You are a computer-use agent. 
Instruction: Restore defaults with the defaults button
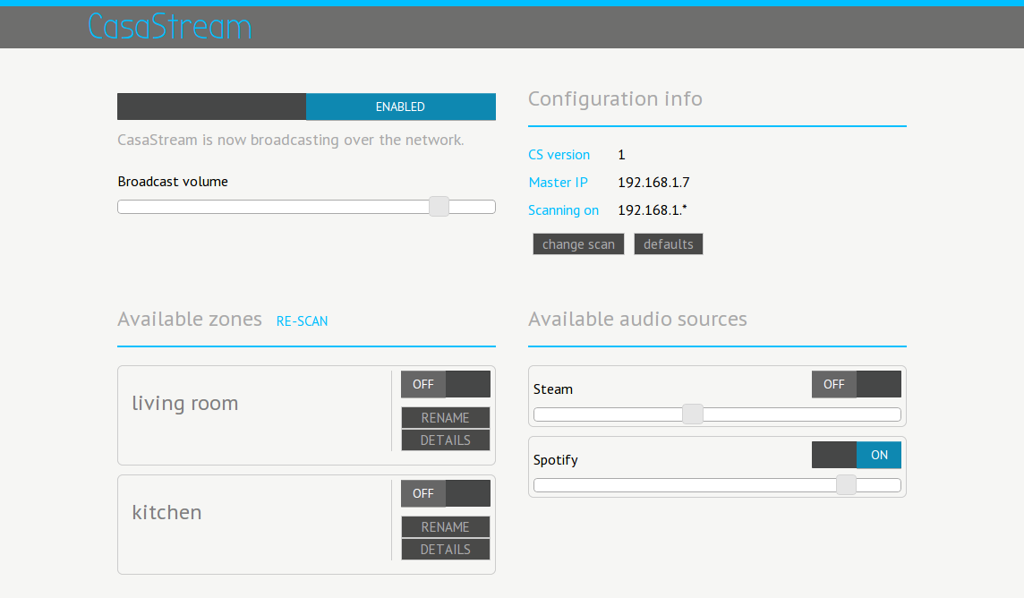[x=669, y=243]
